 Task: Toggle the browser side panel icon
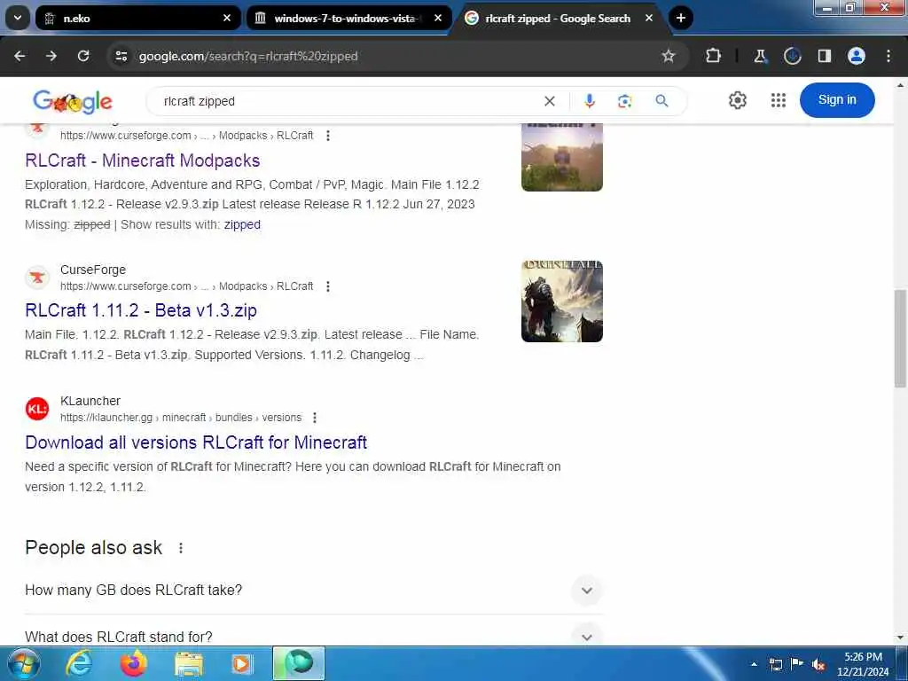(825, 56)
